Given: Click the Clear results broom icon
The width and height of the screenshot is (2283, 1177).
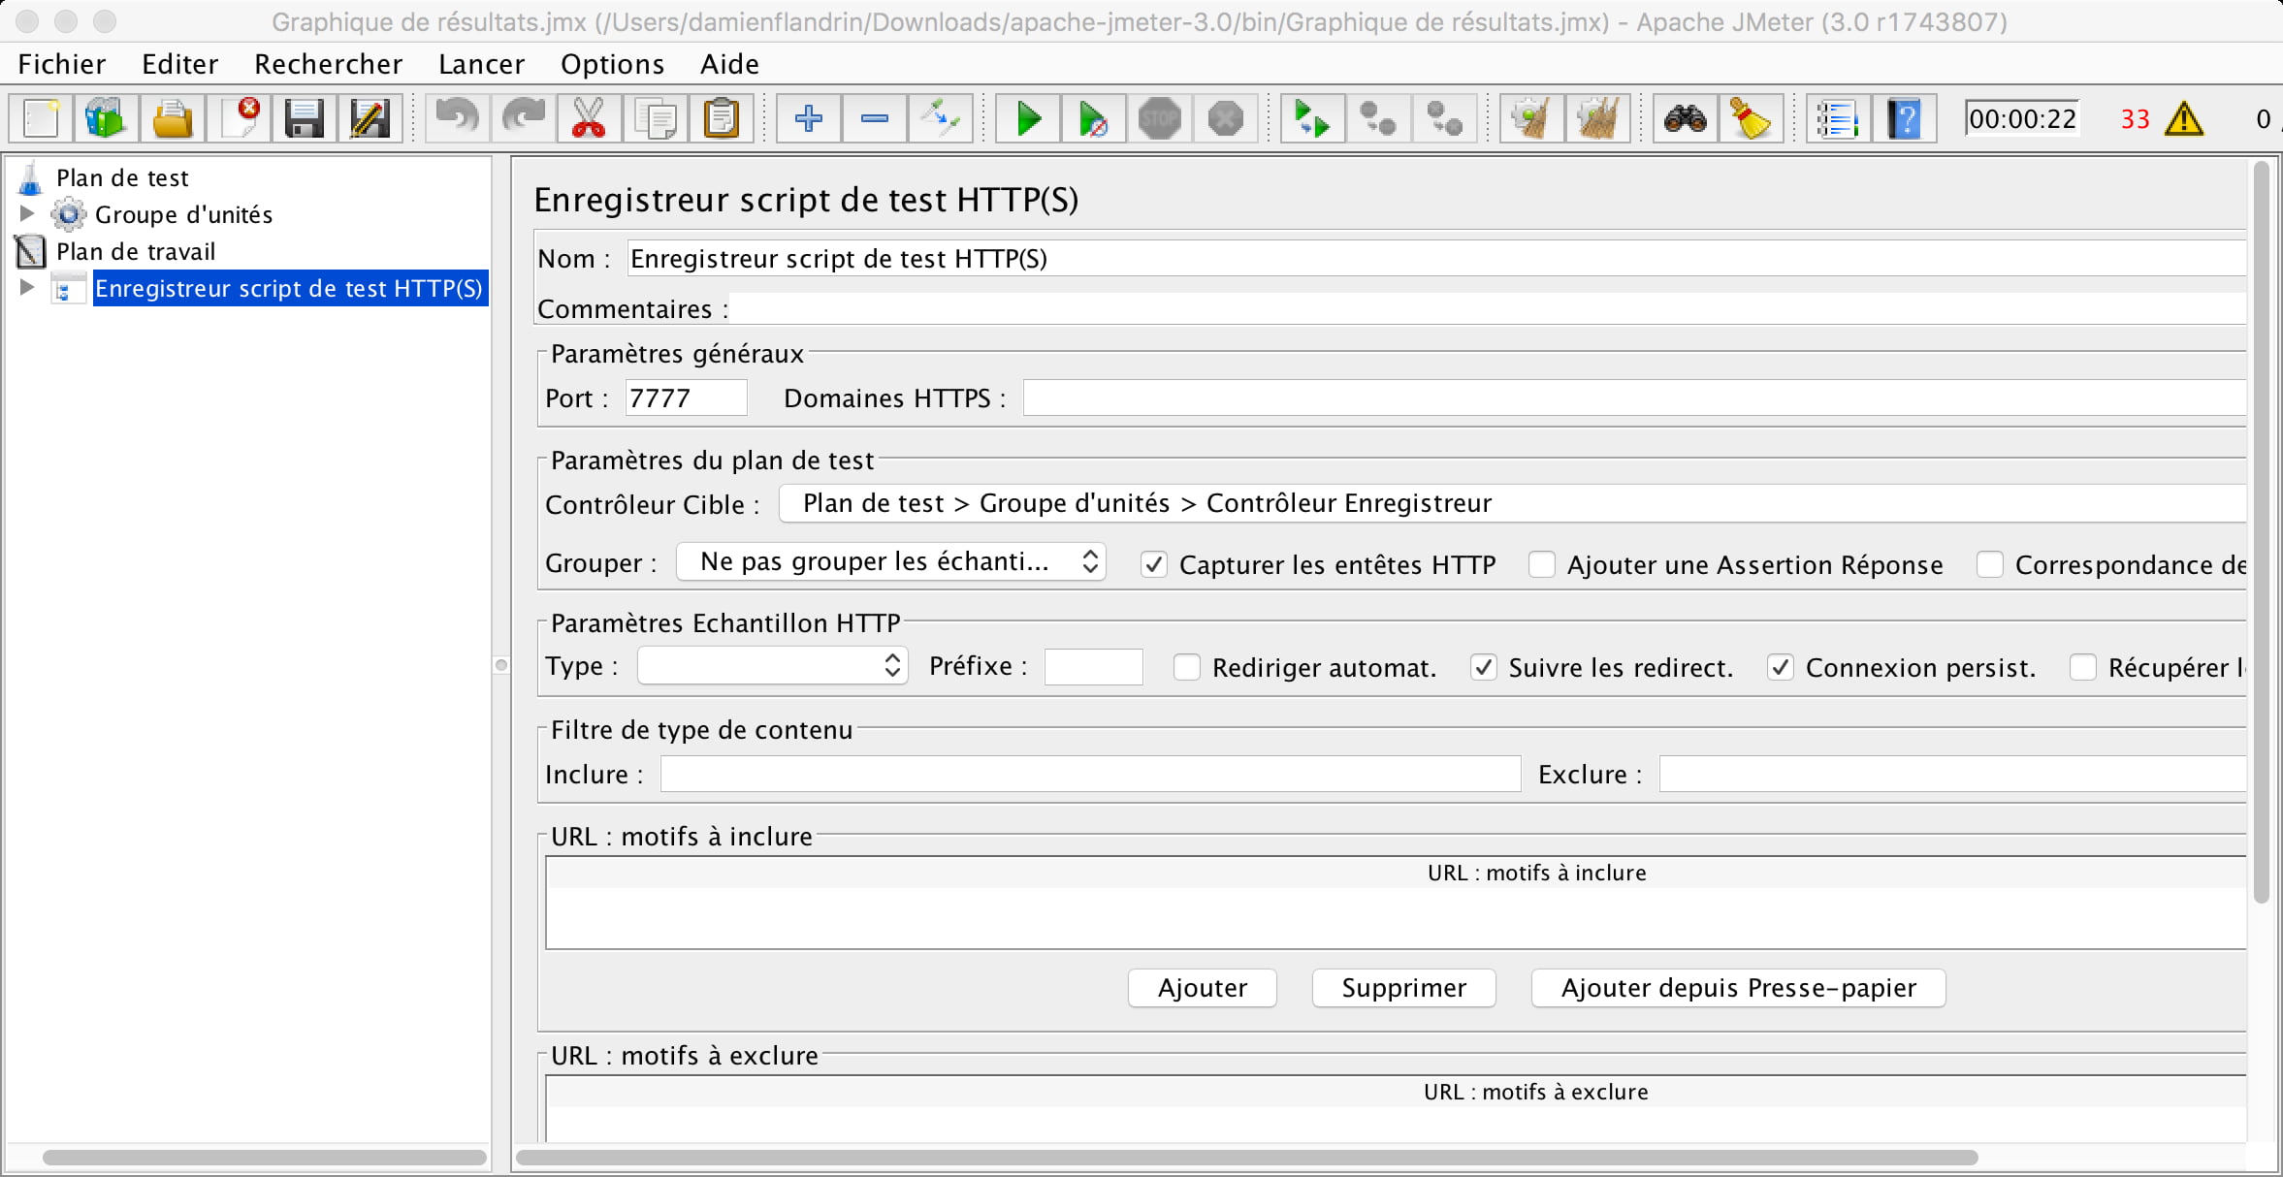Looking at the screenshot, I should [x=1530, y=119].
